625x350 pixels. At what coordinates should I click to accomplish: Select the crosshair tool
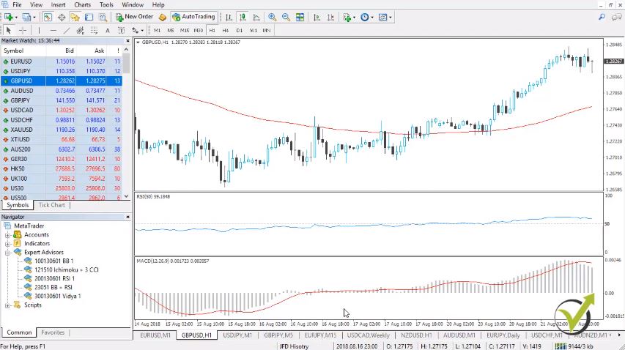22,30
